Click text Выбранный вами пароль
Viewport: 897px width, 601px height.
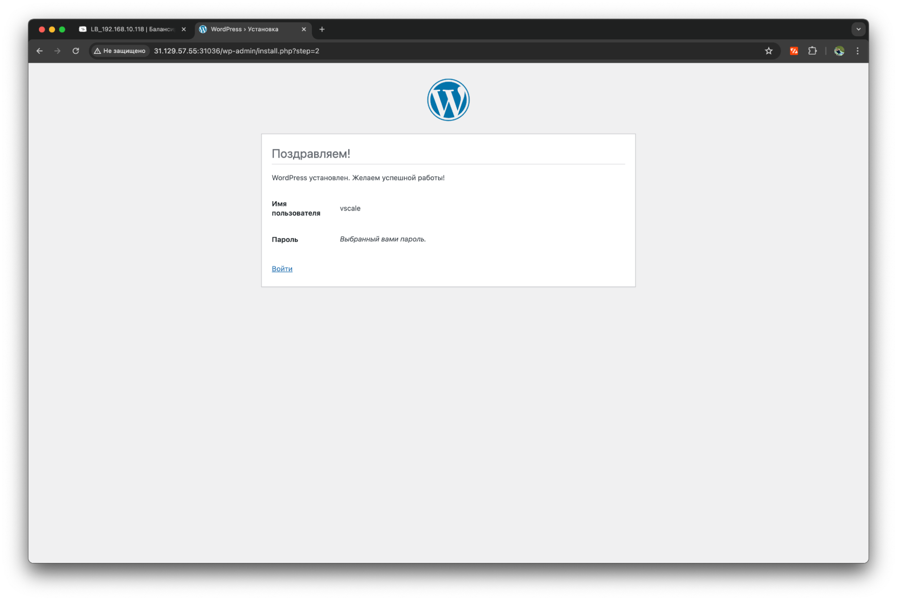(382, 239)
